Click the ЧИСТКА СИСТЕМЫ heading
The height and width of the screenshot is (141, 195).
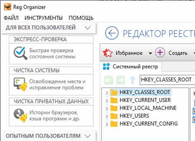37,70
